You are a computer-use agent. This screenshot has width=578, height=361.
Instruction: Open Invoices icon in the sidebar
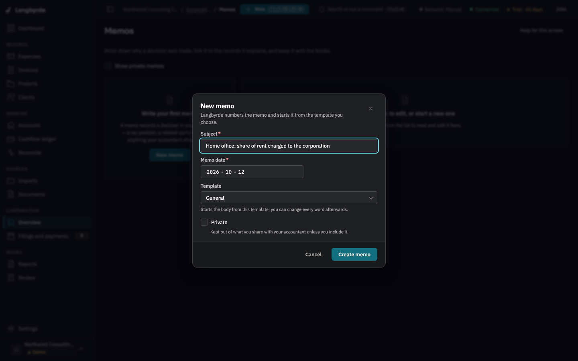coord(11,70)
